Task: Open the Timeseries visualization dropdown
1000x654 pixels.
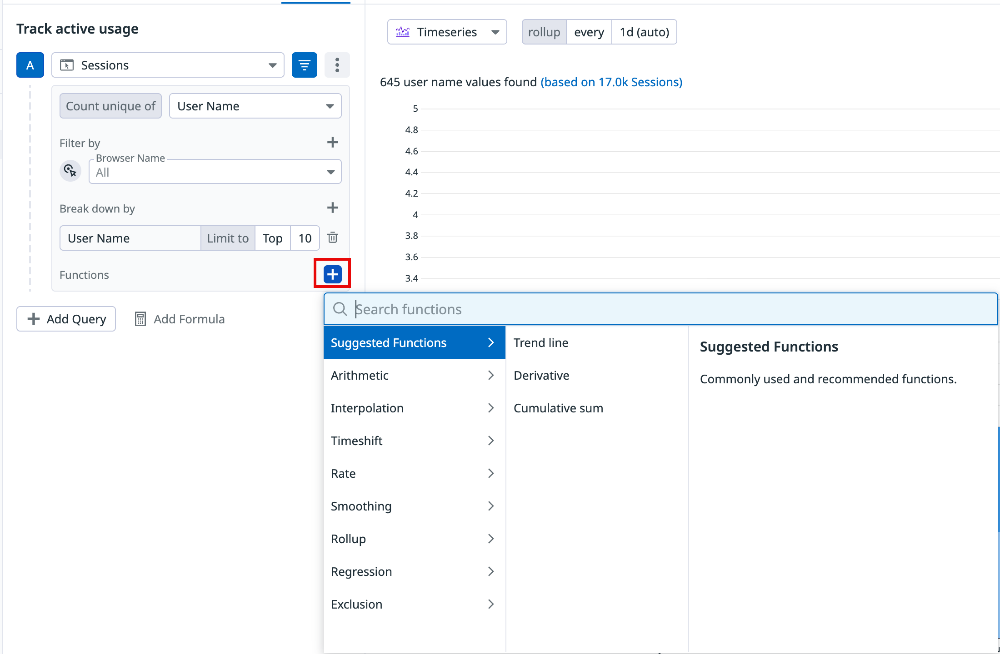Action: 447,32
